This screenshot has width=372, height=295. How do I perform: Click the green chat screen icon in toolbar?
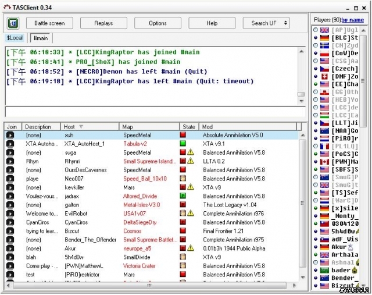13,23
